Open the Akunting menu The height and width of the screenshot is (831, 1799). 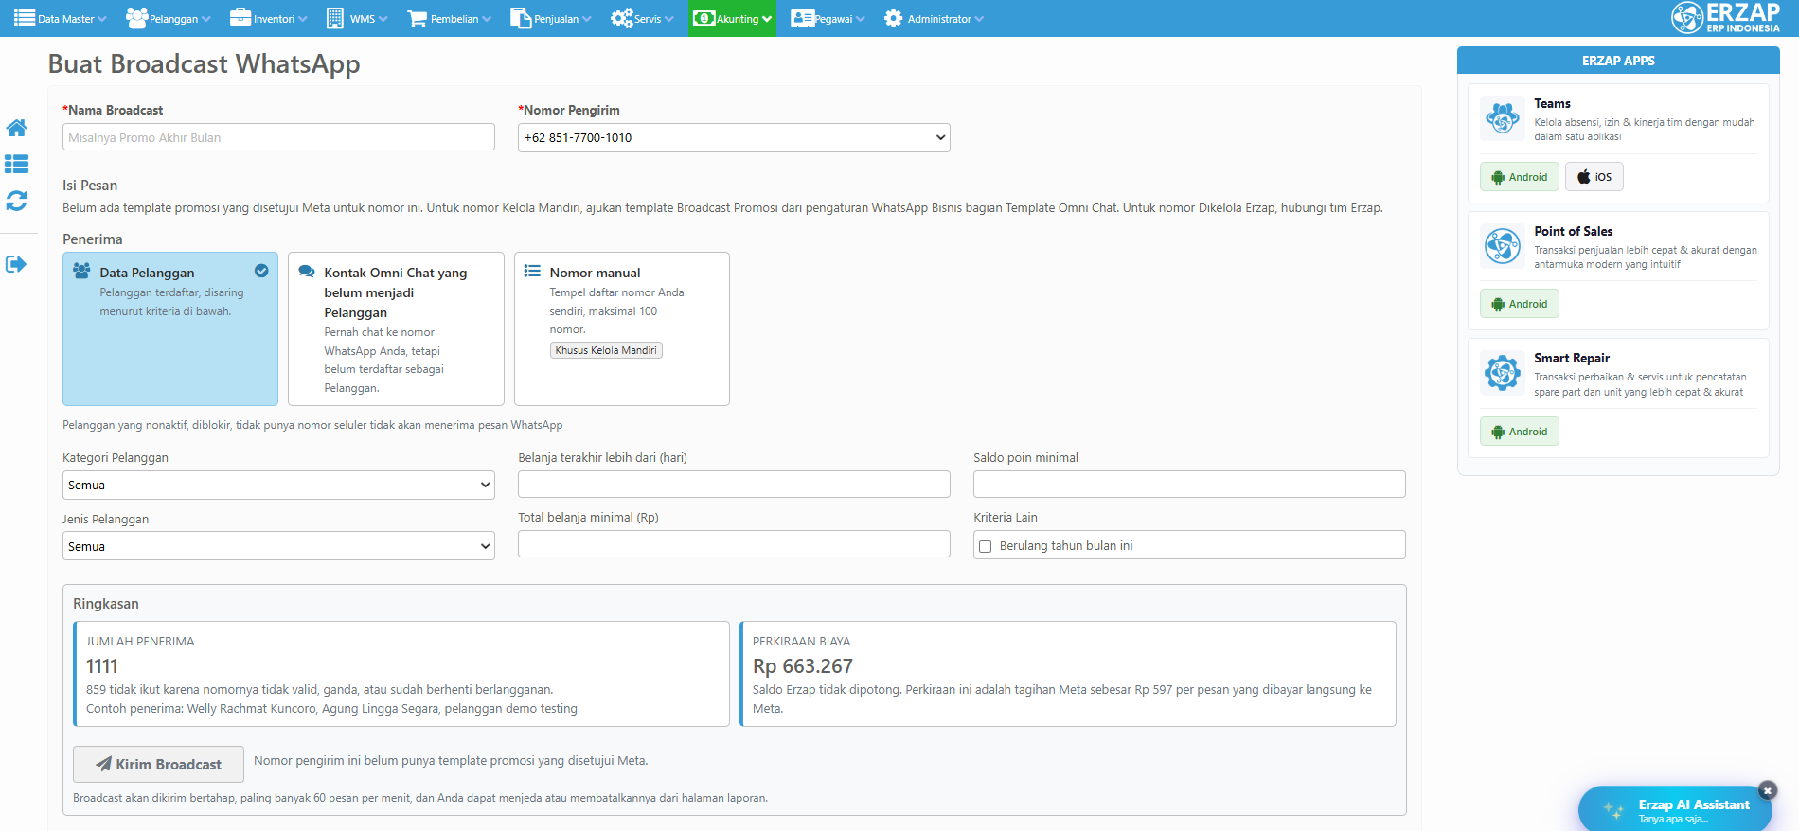[x=732, y=18]
